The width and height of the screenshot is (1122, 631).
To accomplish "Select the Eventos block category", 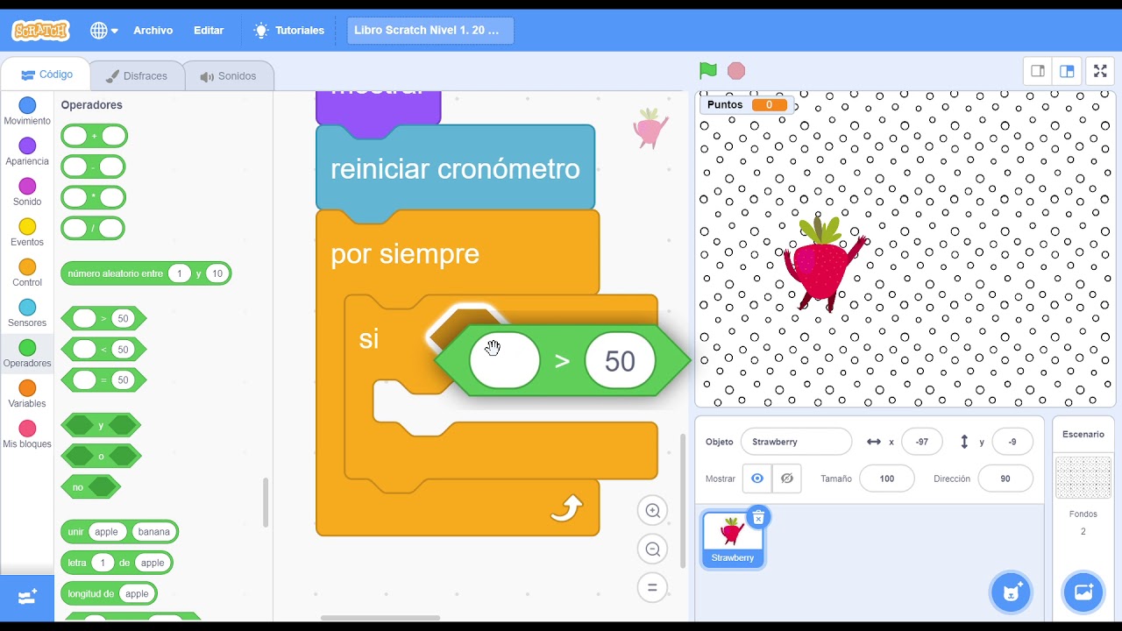I will [x=27, y=232].
